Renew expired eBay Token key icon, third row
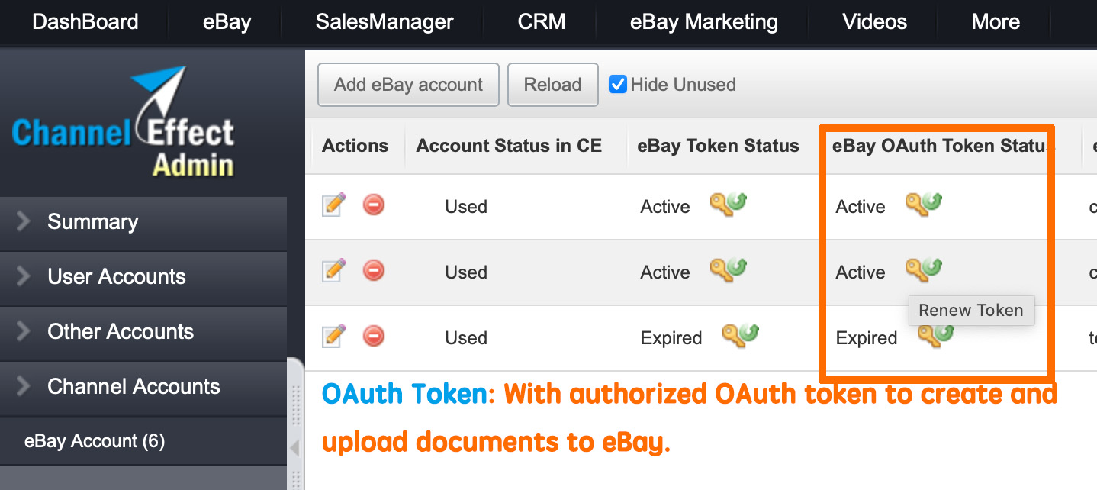Viewport: 1097px width, 490px height. tap(740, 335)
